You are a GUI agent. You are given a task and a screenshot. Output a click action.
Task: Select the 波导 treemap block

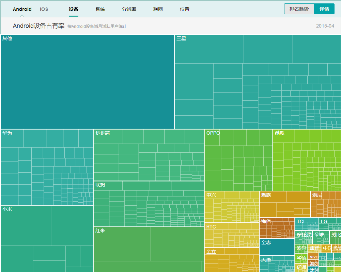click(x=301, y=249)
